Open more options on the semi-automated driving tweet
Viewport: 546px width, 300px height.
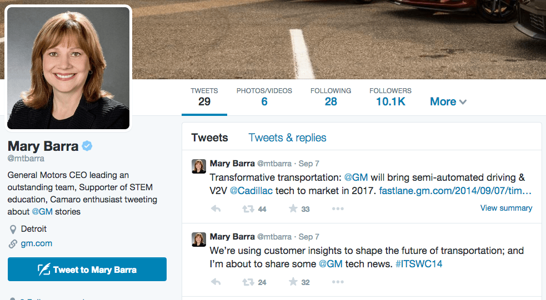(x=338, y=209)
